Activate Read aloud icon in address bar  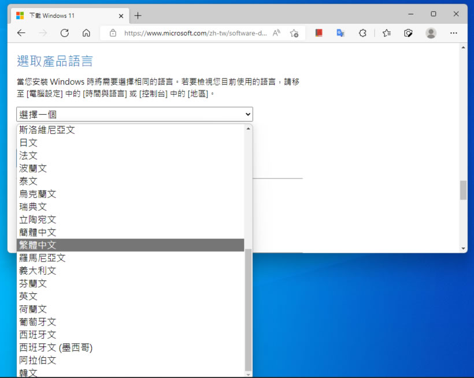pyautogui.click(x=276, y=33)
